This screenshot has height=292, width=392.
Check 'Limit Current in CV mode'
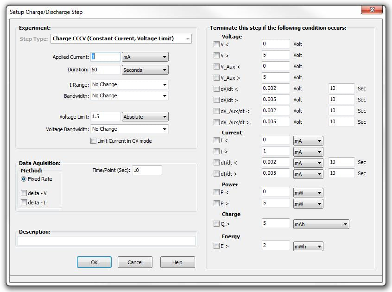[94, 141]
